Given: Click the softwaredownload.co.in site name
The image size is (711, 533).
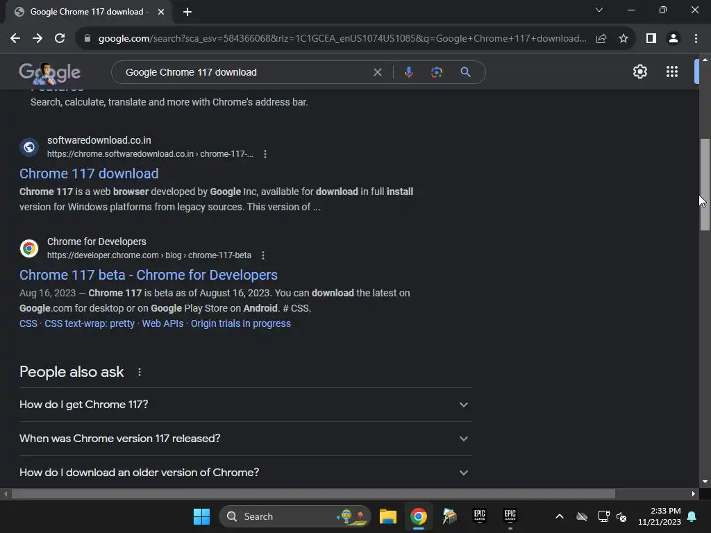Looking at the screenshot, I should 99,140.
